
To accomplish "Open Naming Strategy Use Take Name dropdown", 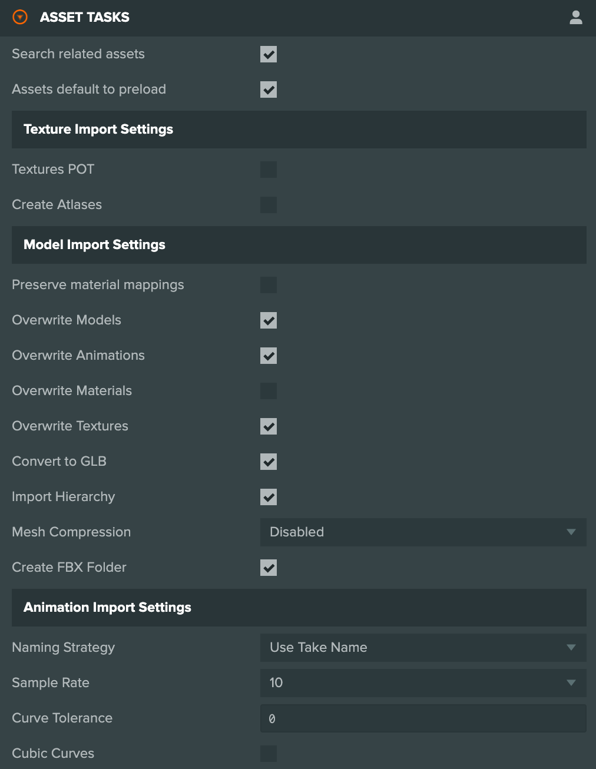I will click(x=423, y=648).
